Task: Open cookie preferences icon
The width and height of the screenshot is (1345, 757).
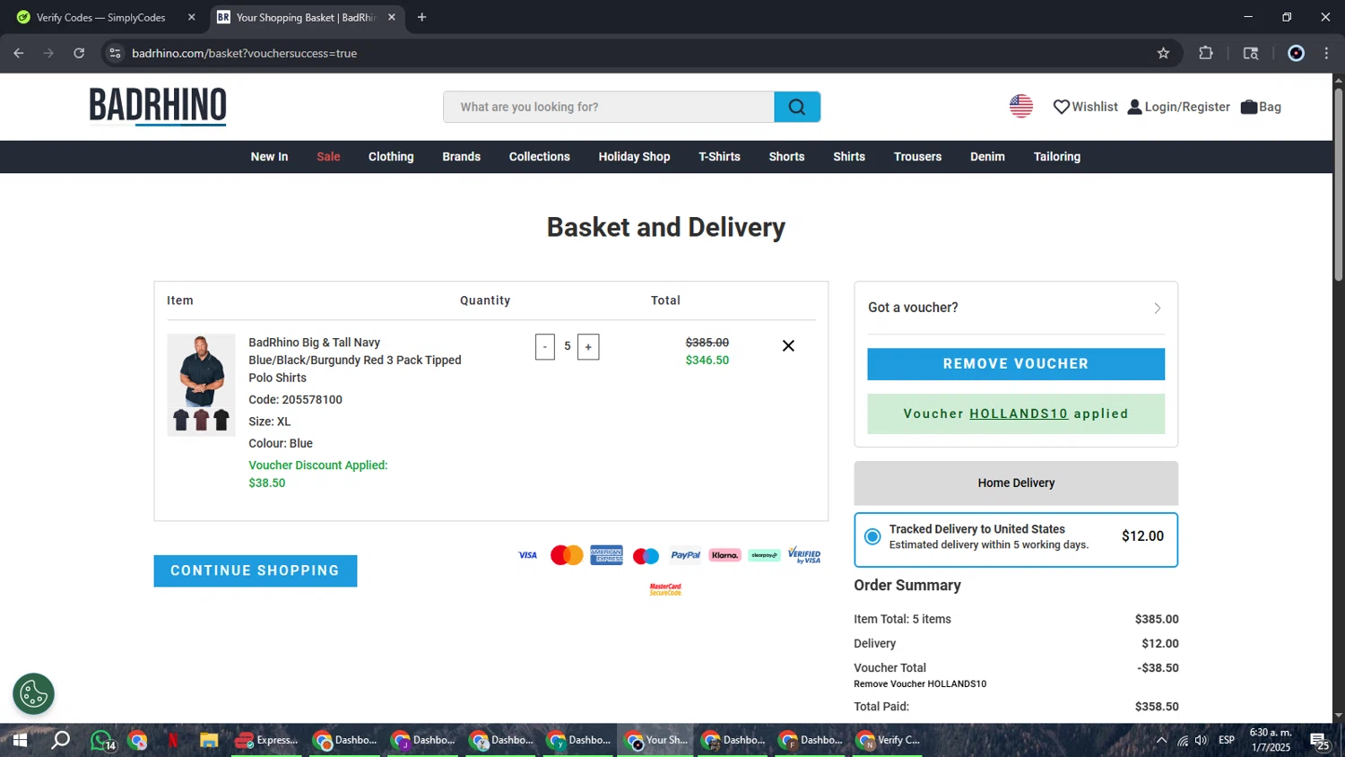Action: (x=34, y=693)
